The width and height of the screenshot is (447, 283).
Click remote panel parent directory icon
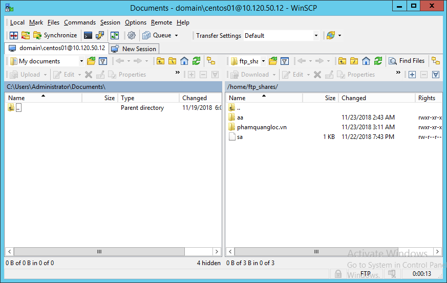tap(342, 61)
